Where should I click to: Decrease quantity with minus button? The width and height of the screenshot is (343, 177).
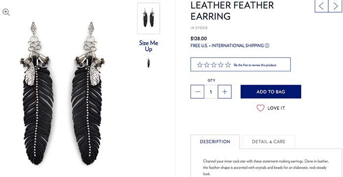(x=197, y=91)
